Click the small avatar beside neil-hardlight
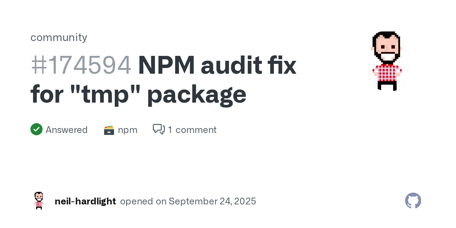Screen dimensions: 456x228 (39, 201)
